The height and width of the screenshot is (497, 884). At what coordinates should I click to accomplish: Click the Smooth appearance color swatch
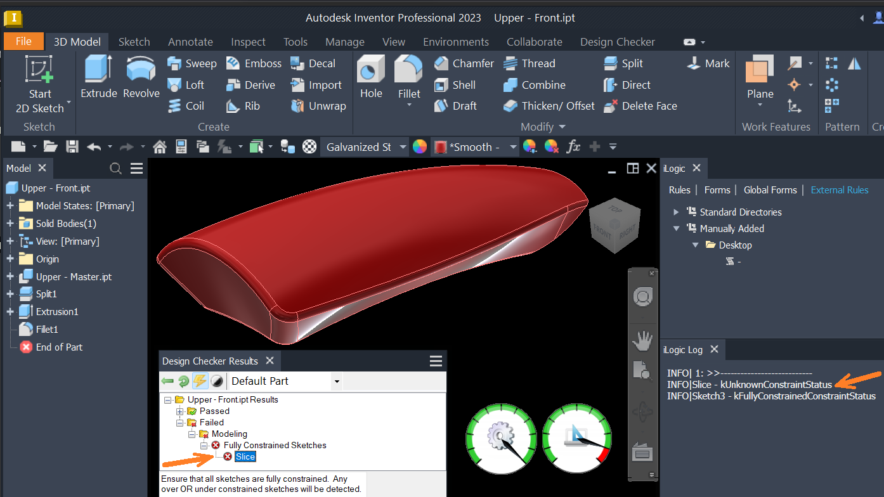click(440, 146)
